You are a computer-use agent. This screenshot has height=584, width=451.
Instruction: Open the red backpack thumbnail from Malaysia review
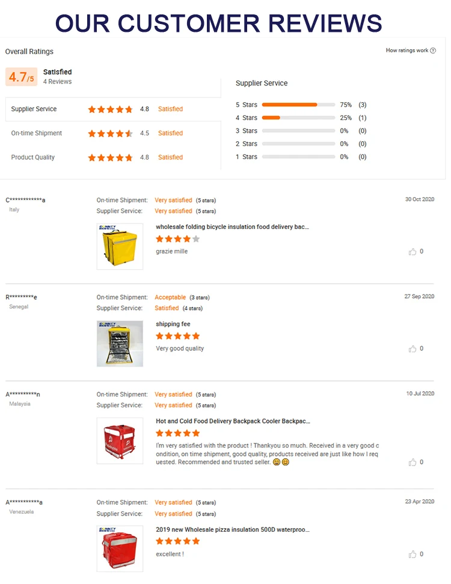click(x=120, y=440)
